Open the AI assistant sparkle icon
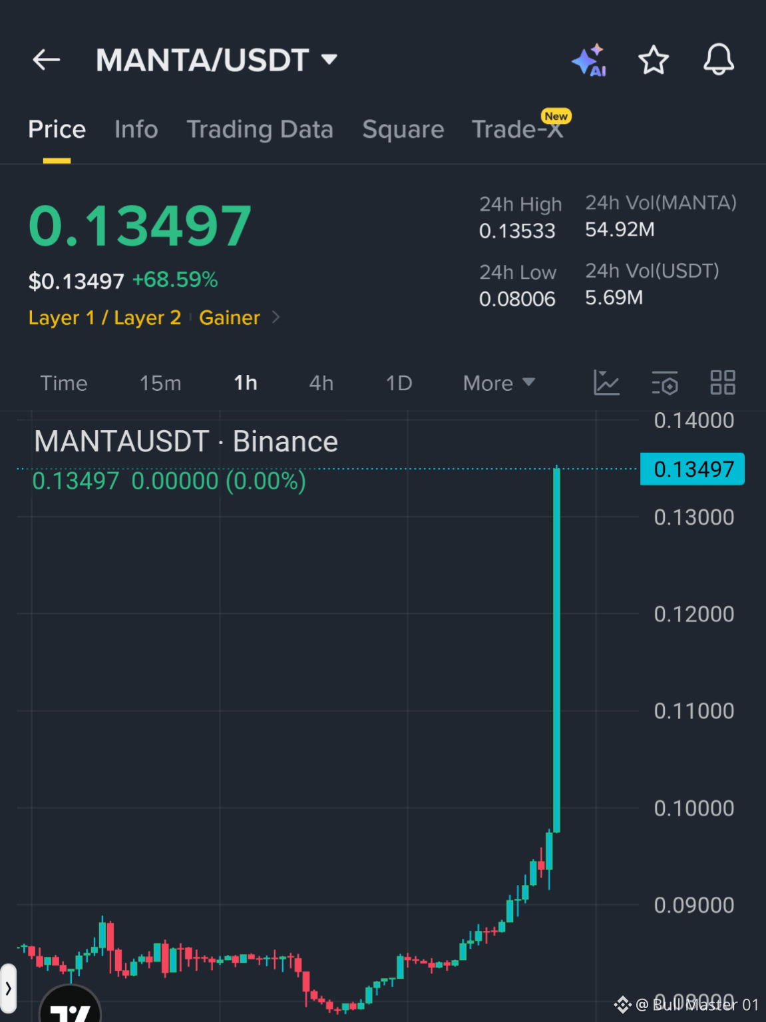This screenshot has width=766, height=1022. [x=590, y=61]
